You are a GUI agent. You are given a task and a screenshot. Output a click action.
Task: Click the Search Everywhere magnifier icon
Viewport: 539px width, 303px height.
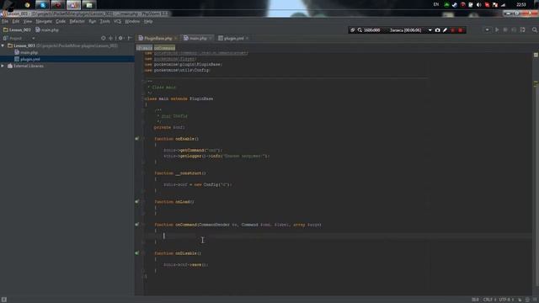click(535, 30)
